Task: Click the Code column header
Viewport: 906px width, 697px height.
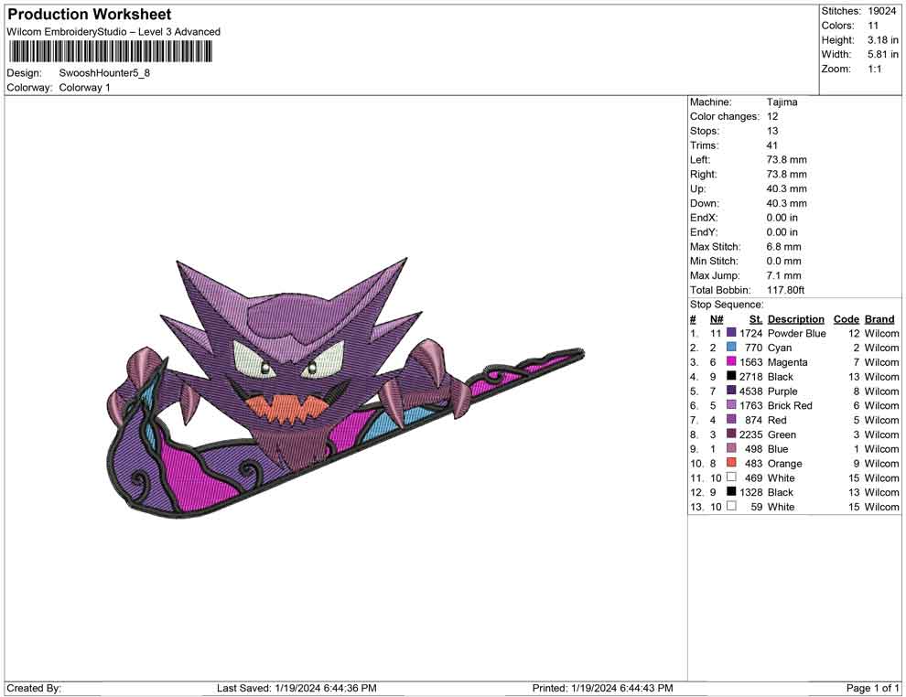Action: click(846, 318)
